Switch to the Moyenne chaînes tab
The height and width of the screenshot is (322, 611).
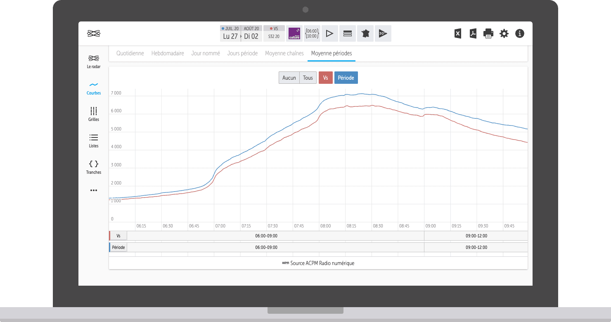pos(284,53)
